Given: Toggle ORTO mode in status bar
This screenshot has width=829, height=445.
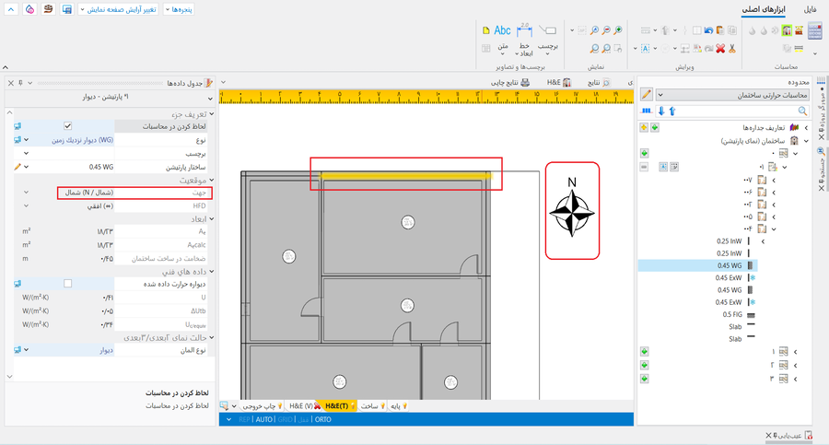Looking at the screenshot, I should click(321, 419).
